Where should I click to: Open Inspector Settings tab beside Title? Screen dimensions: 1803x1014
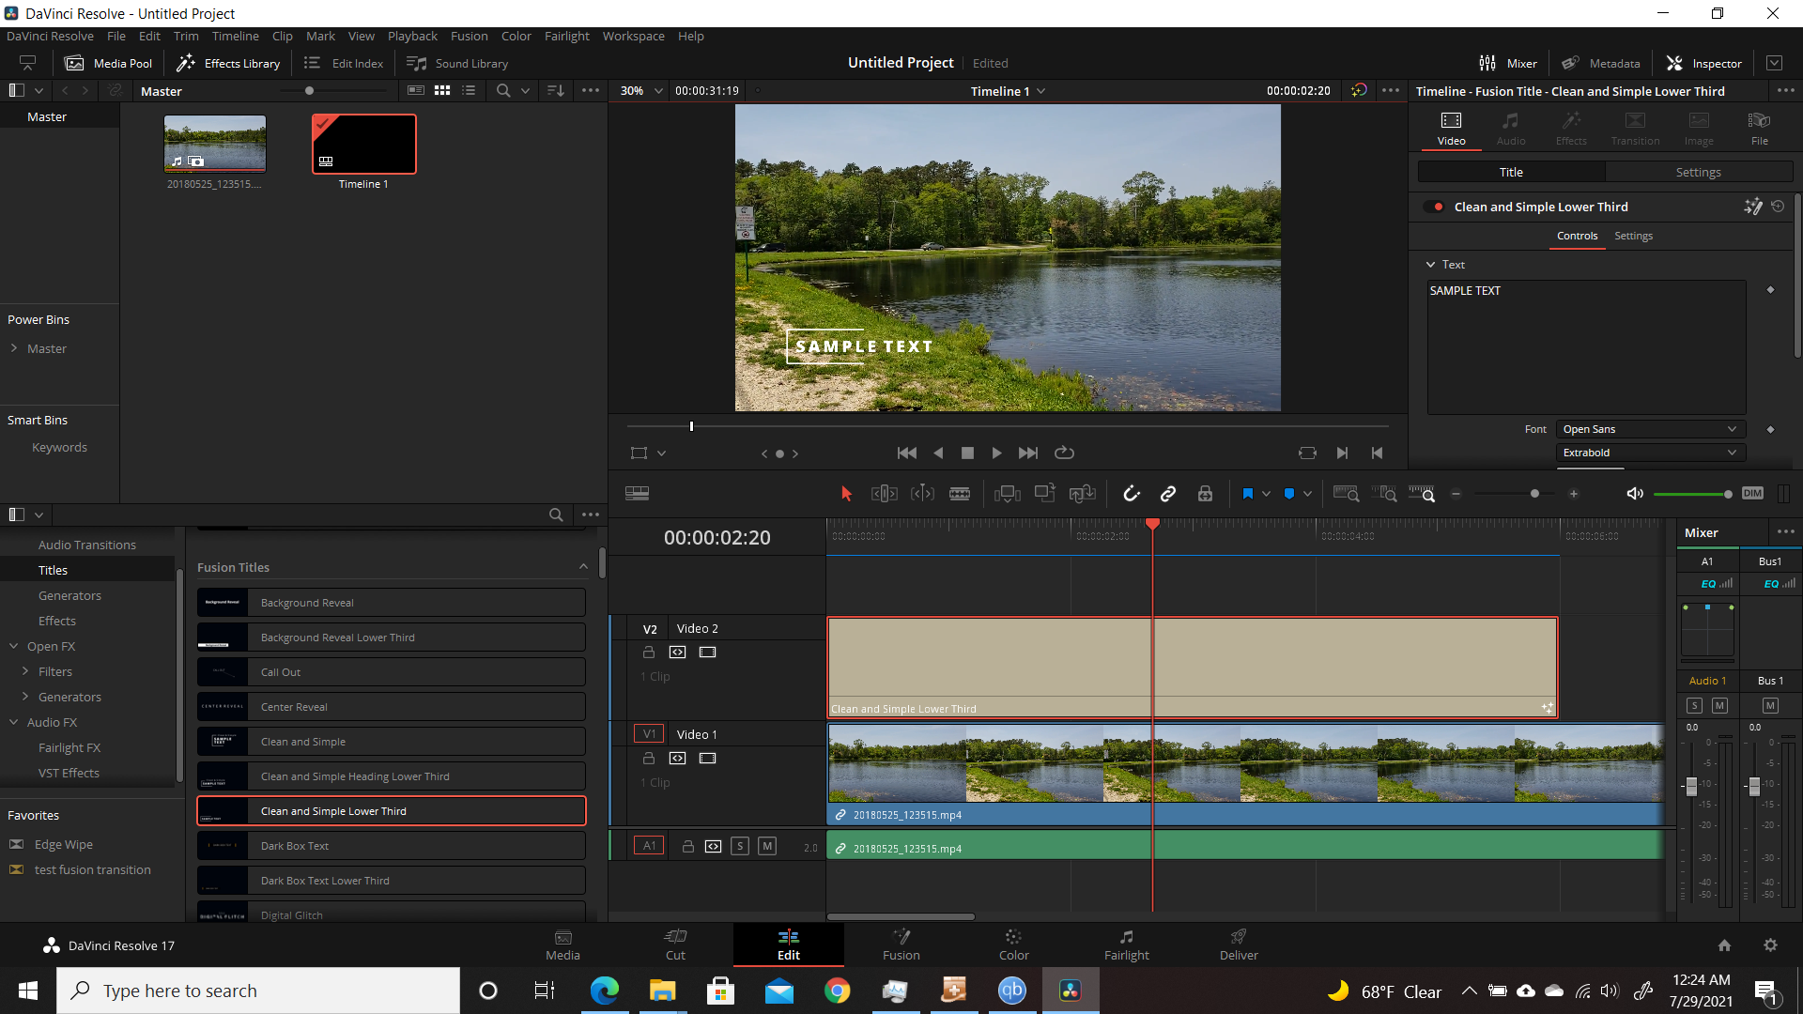1698,173
